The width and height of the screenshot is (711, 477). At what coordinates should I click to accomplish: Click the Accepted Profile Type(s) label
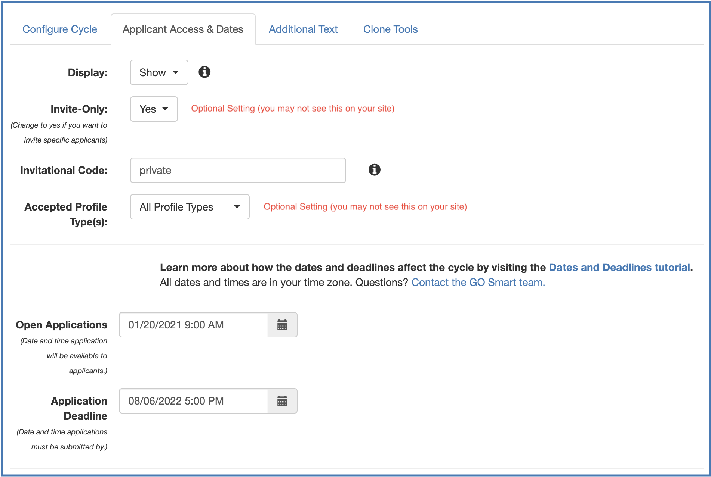[x=66, y=214]
